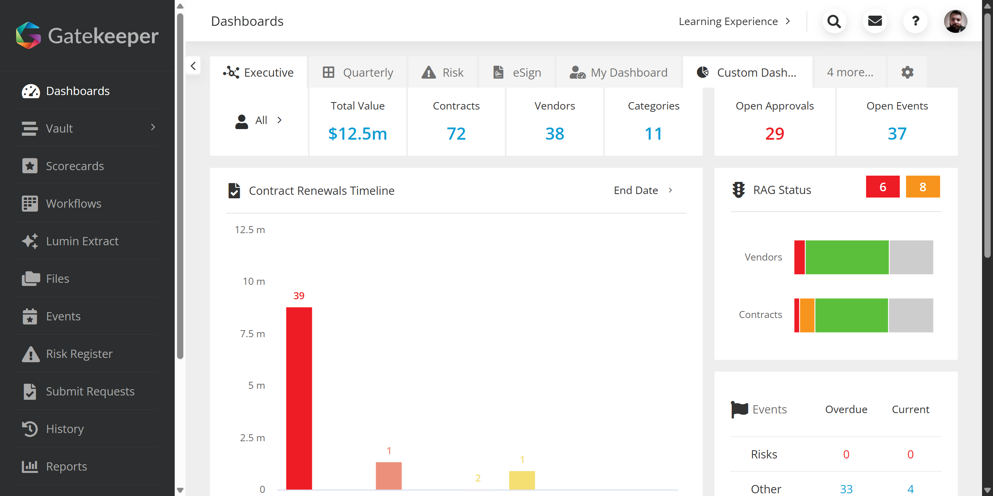Image resolution: width=993 pixels, height=496 pixels.
Task: Switch to the Quarterly tab
Action: click(x=358, y=72)
